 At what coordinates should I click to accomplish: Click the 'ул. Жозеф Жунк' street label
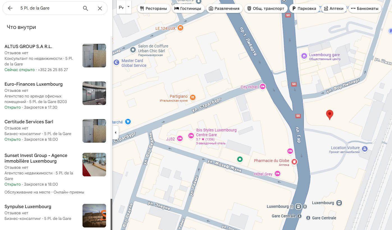(x=224, y=165)
